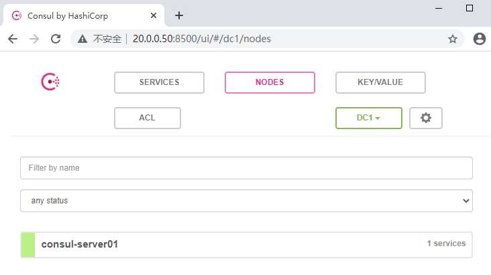
Task: Select the consul-server01 node row
Action: coord(246,245)
